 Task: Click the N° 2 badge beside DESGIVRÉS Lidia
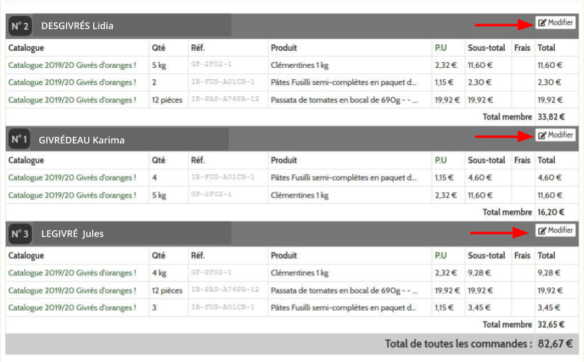pyautogui.click(x=20, y=26)
